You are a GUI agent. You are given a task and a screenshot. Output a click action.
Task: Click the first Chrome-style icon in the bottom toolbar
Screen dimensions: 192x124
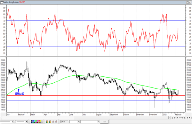(x=47, y=121)
